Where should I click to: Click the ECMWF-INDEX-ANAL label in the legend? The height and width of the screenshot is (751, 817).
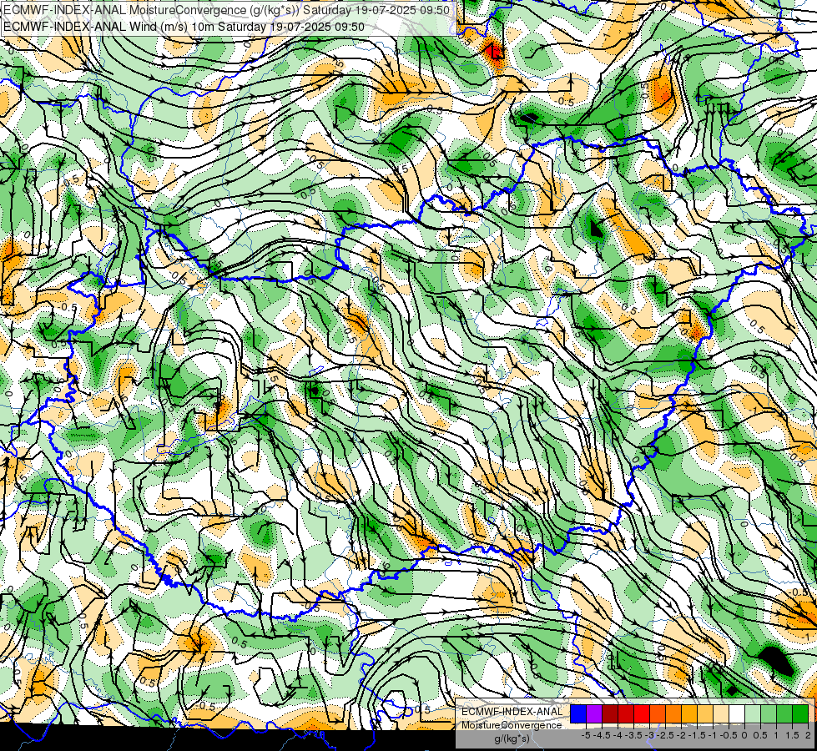[x=512, y=712]
